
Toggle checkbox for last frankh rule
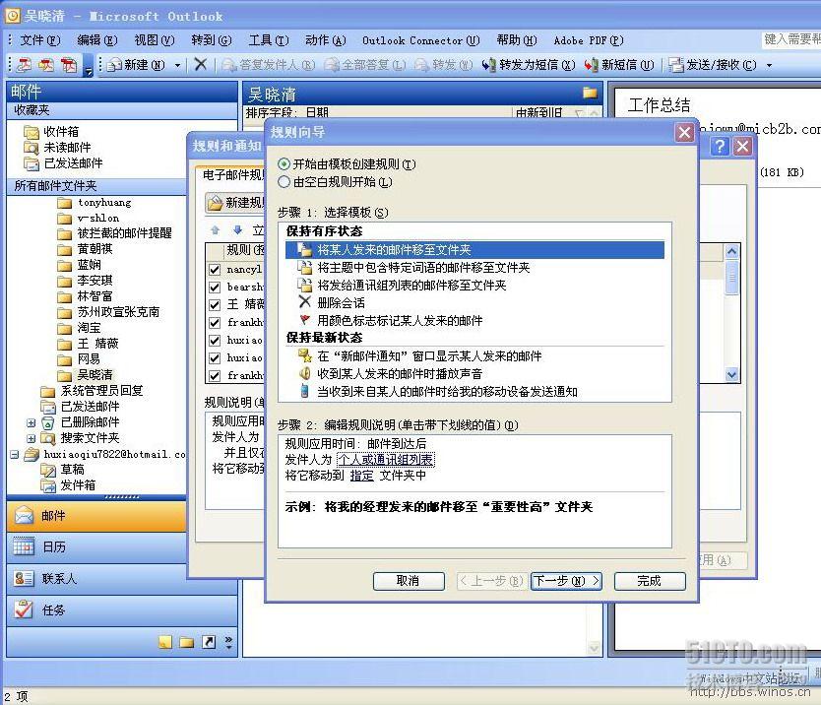(x=215, y=375)
